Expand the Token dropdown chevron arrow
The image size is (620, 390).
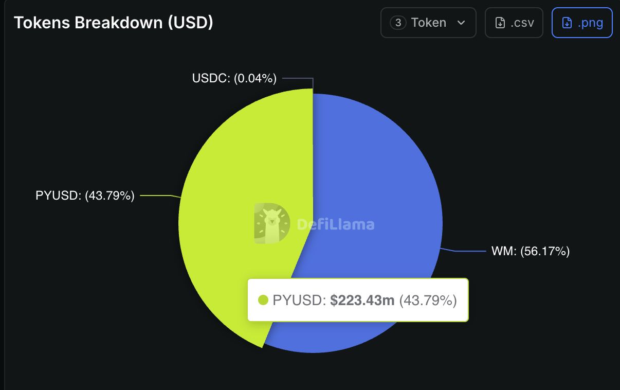tap(461, 23)
